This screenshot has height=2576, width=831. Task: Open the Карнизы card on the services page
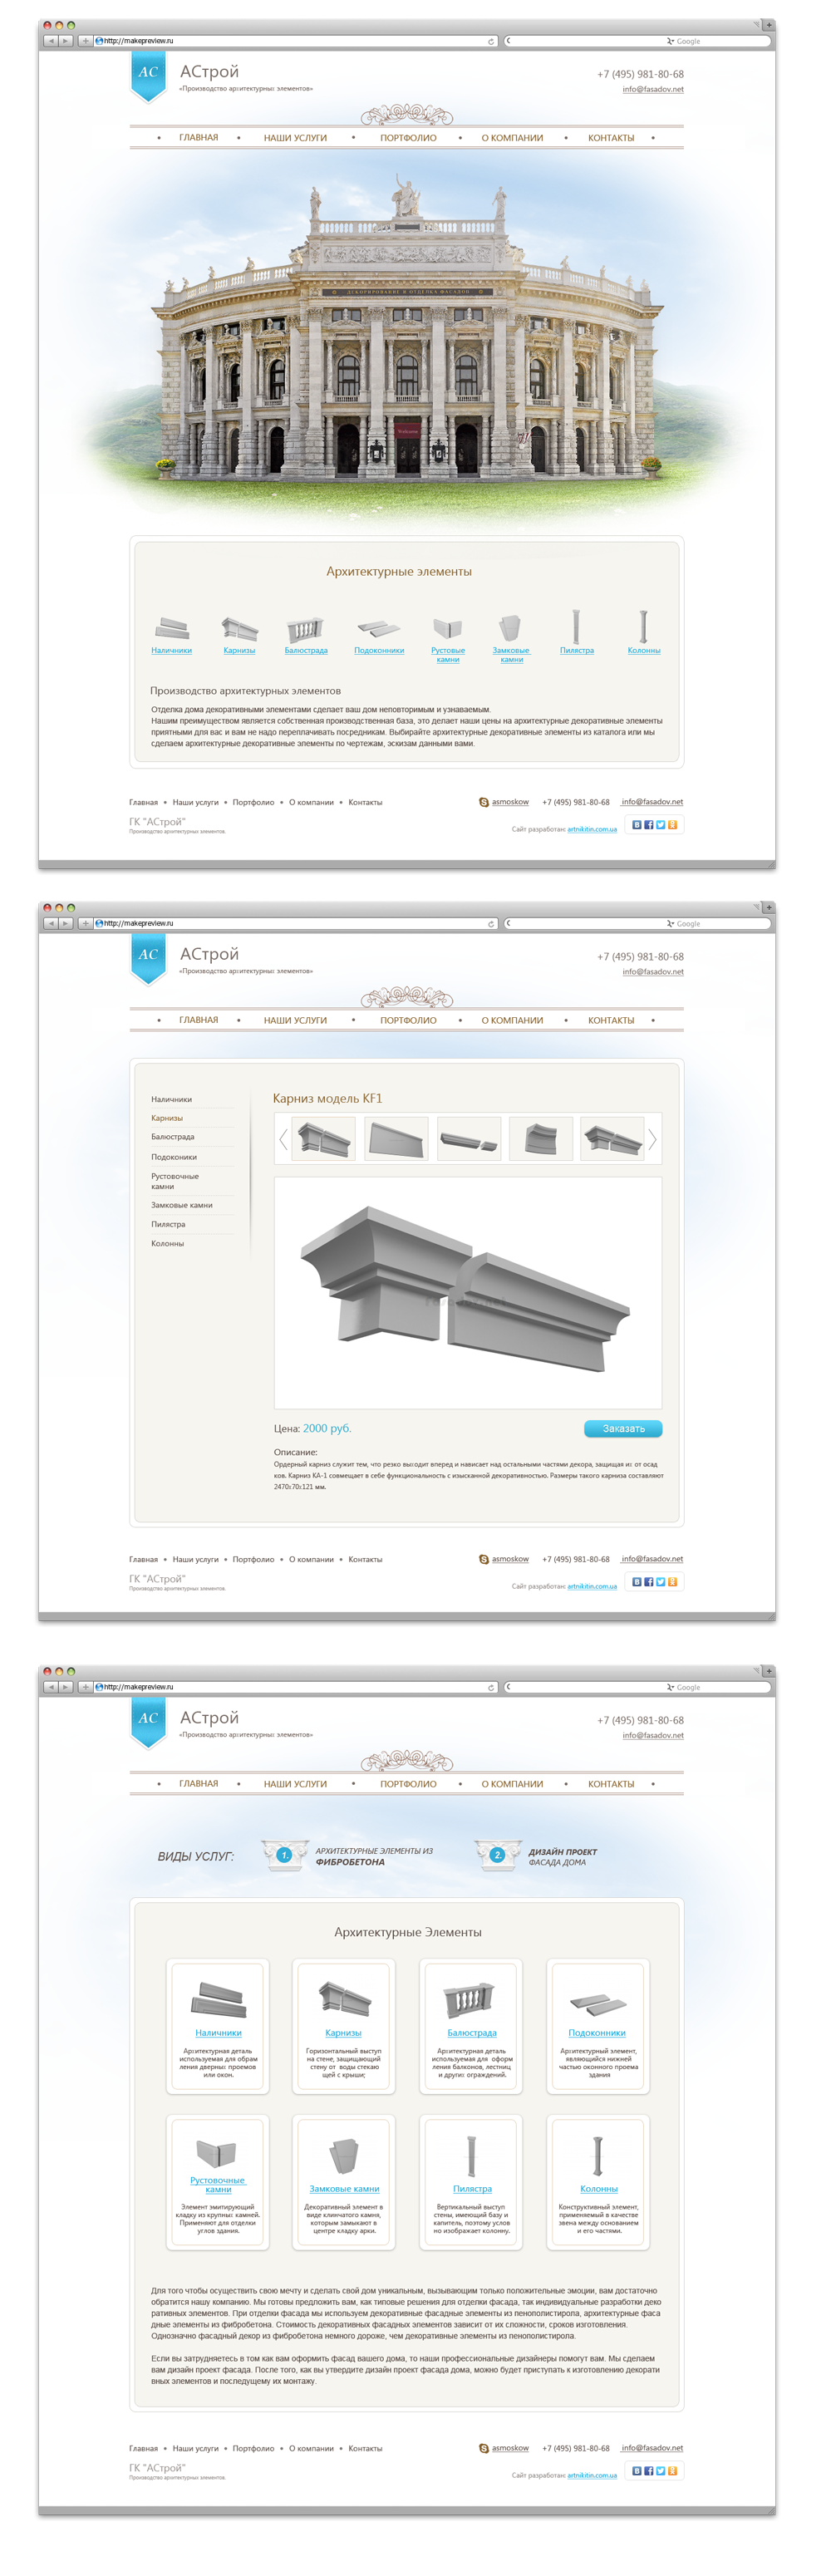click(x=344, y=2026)
